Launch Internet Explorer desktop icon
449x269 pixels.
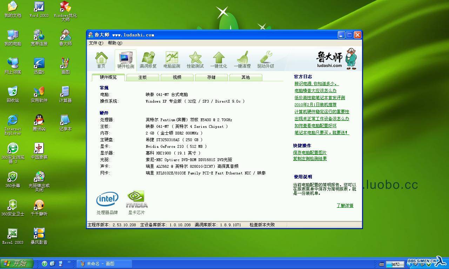(x=13, y=125)
